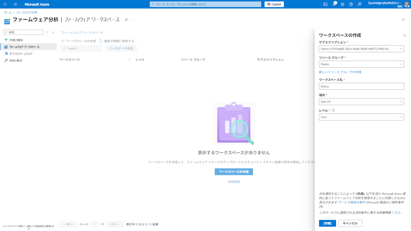Click ワークスペースの作成 toolbar text

coord(81,41)
